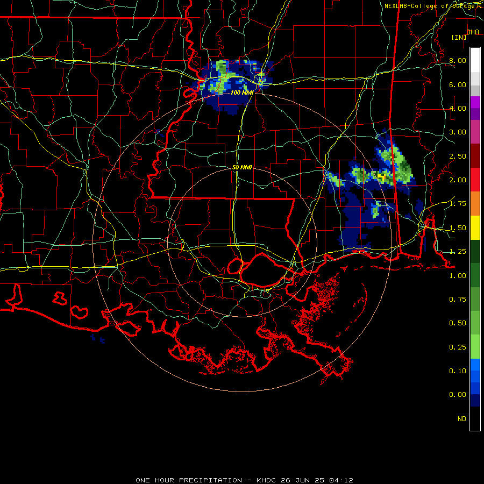This screenshot has width=484, height=484.
Task: Click the "6.00" legend value
Action: (x=458, y=84)
